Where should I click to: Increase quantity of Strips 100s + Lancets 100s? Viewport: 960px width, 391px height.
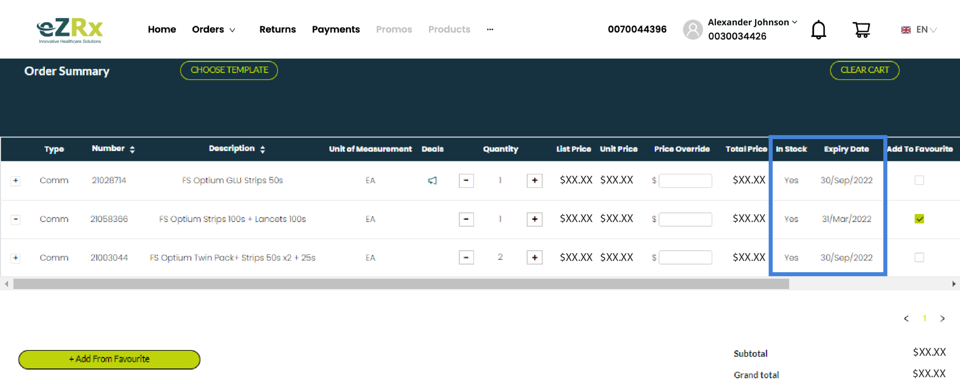click(x=534, y=219)
